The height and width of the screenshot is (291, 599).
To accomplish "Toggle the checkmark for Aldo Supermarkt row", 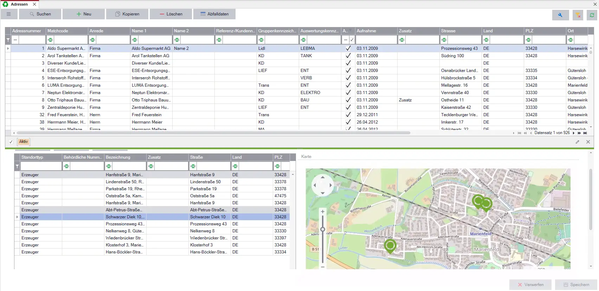I will pos(348,48).
